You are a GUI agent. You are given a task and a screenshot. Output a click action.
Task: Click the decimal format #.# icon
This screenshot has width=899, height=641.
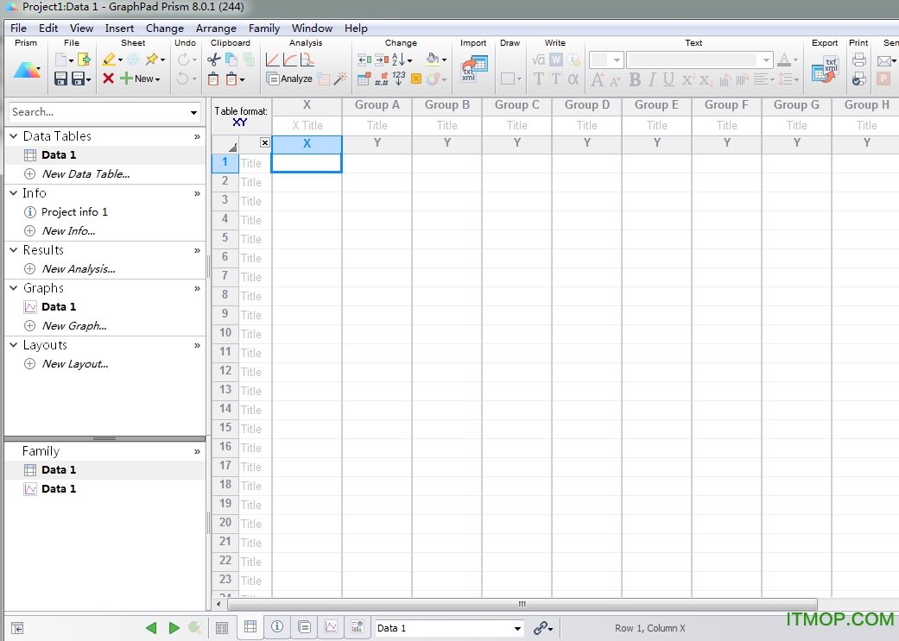click(381, 79)
